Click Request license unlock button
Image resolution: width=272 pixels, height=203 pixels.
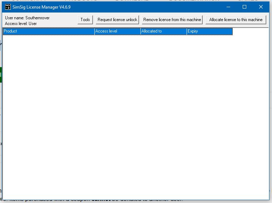(118, 20)
